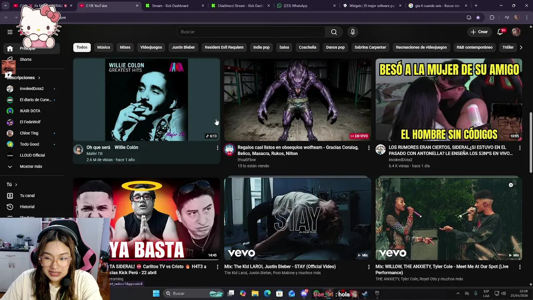Open Windows Start button
The image size is (533, 300).
tap(156, 293)
